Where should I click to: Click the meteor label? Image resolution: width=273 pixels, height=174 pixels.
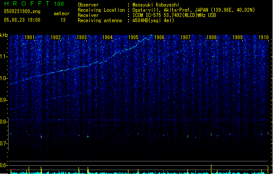[x=62, y=13]
